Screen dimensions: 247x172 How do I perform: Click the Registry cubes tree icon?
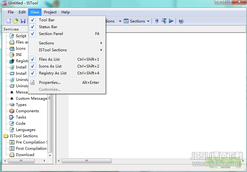click(x=12, y=61)
